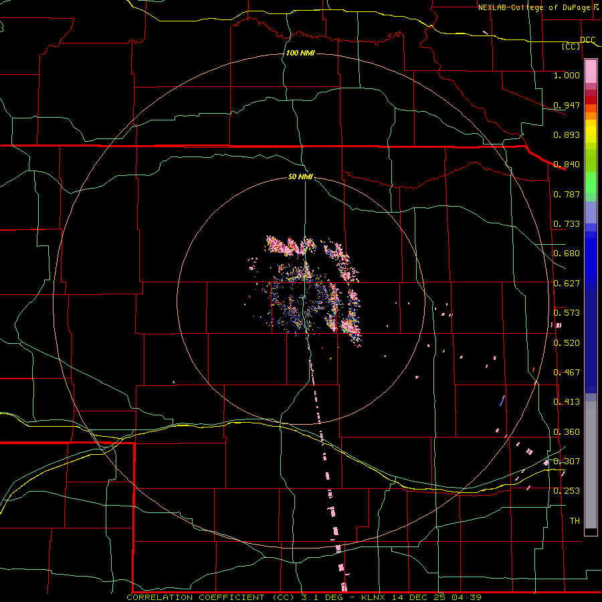
Task: Click the Correlation Coefficient caption at bottom
Action: coord(304,597)
